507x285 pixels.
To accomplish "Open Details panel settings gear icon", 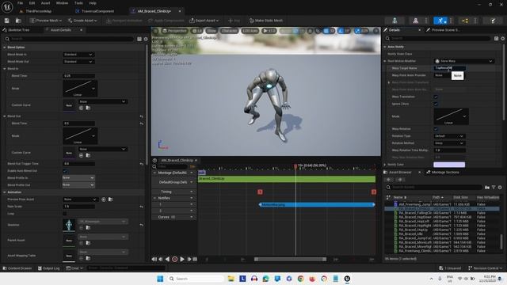I will (503, 39).
